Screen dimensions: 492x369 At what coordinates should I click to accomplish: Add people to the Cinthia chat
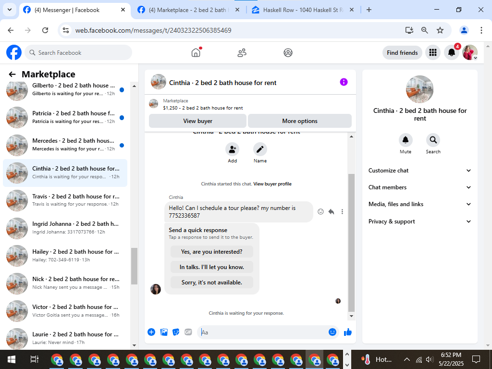232,149
